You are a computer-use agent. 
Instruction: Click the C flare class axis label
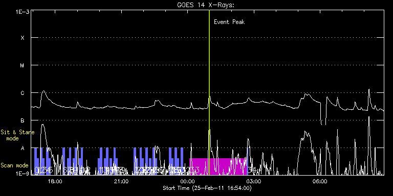(23, 93)
